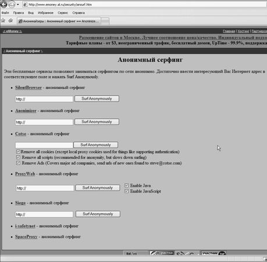The image size is (267, 262).
Task: Select the Анонимайзеры browser tab
Action: 59,21
